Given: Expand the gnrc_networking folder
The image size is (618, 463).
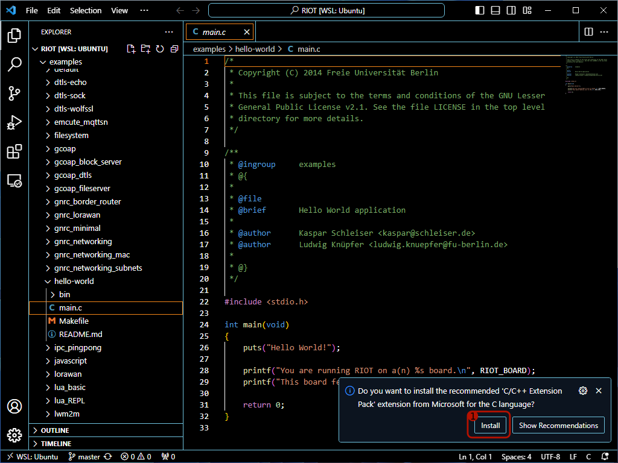Looking at the screenshot, I should pos(47,241).
